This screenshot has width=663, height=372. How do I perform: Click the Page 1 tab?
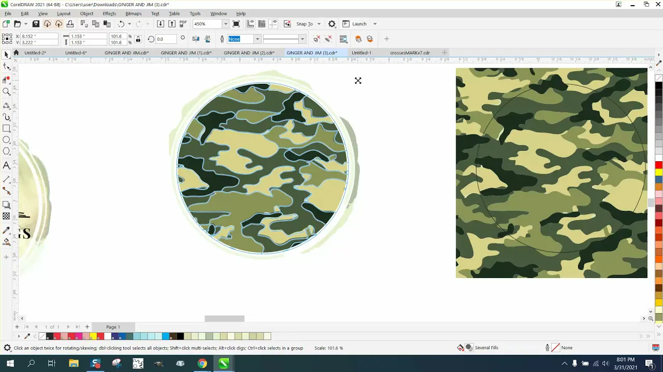pyautogui.click(x=113, y=327)
